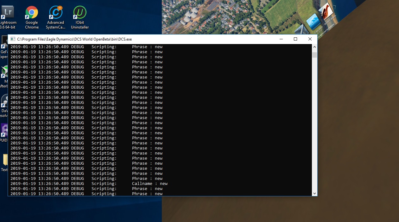Image resolution: width=399 pixels, height=222 pixels.
Task: Open Advanced SystemCare desktop icon
Action: pos(56,18)
